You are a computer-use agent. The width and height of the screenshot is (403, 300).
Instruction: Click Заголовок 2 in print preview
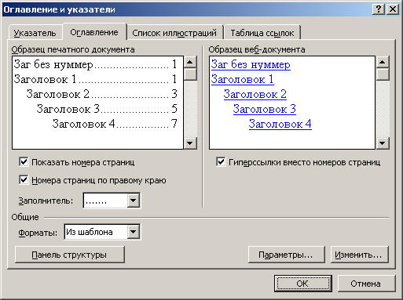[x=58, y=94]
